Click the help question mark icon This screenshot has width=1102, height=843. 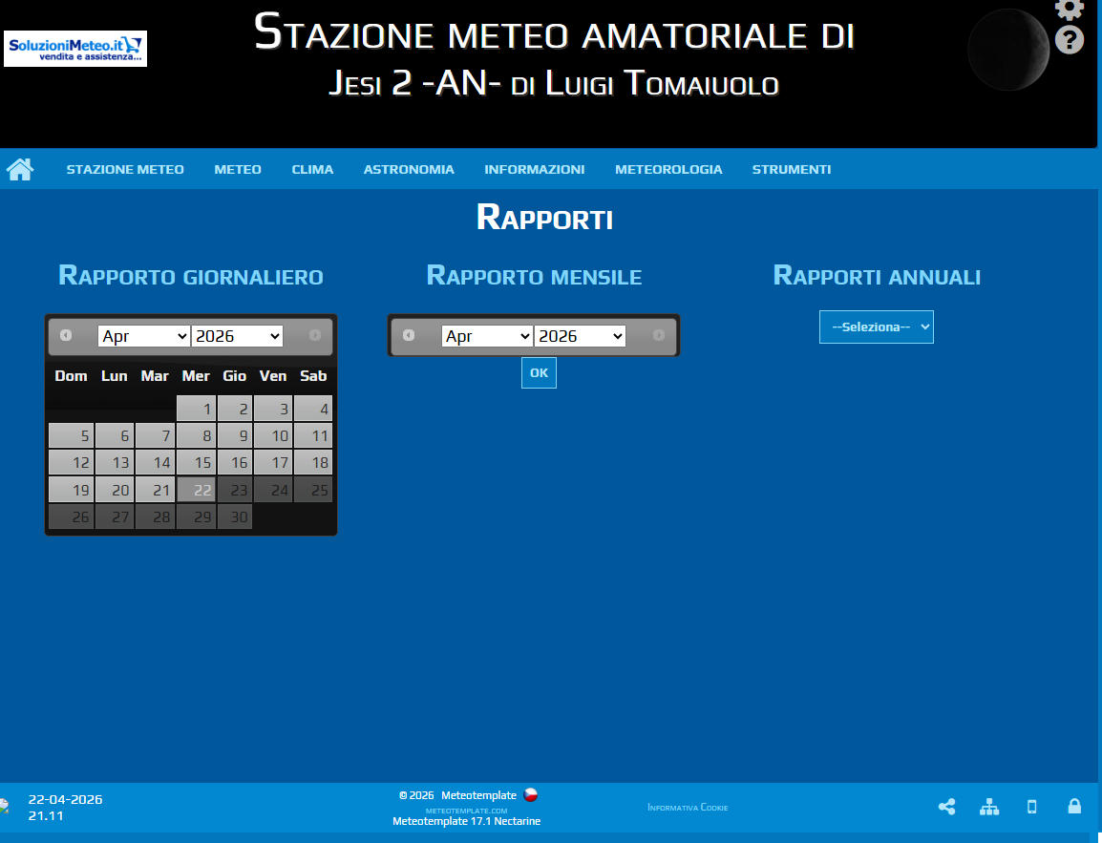1069,41
